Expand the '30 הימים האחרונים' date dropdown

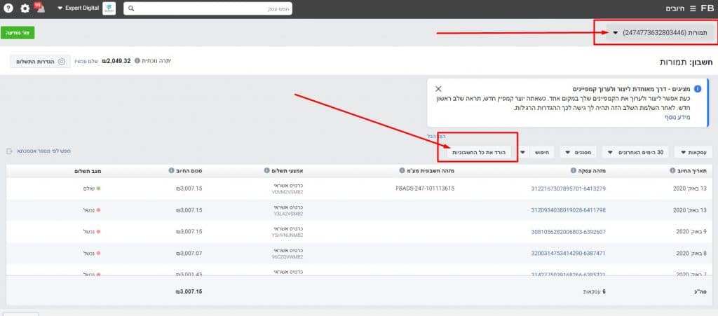635,152
